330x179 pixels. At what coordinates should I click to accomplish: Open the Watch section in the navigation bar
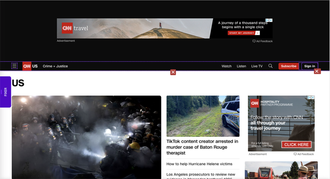point(227,66)
